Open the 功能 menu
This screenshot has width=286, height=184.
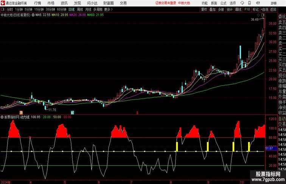205,3
